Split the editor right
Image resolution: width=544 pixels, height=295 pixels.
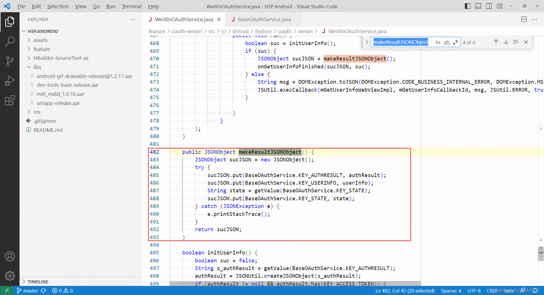click(x=524, y=19)
